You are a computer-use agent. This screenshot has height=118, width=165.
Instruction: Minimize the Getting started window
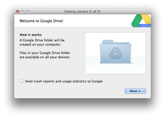[x=23, y=11]
